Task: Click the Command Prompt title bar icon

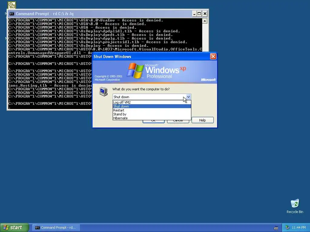Action: (x=12, y=14)
